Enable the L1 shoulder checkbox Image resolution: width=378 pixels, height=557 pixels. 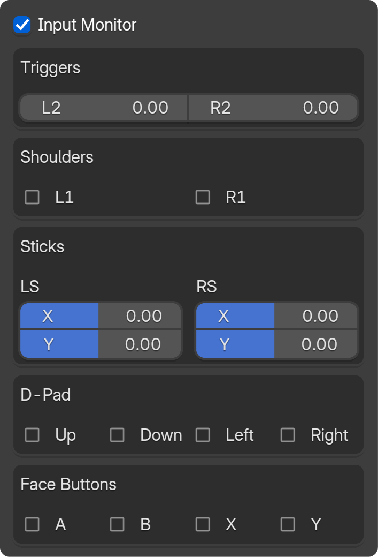(32, 197)
